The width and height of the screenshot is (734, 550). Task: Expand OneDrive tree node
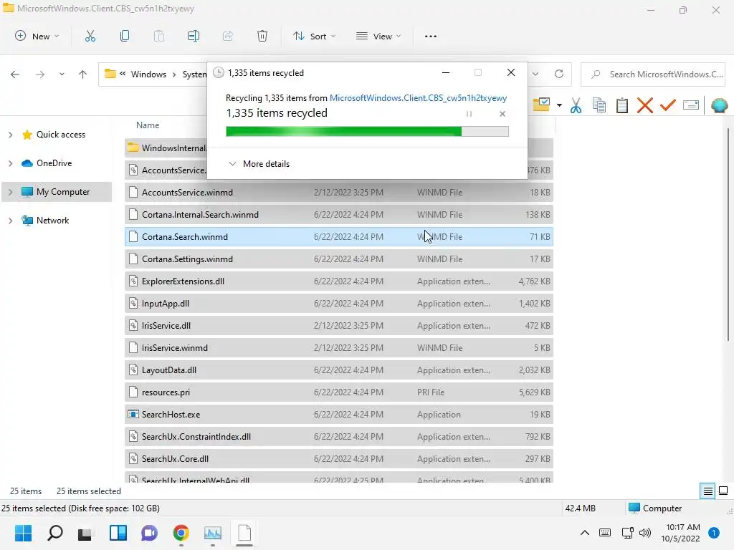[10, 163]
